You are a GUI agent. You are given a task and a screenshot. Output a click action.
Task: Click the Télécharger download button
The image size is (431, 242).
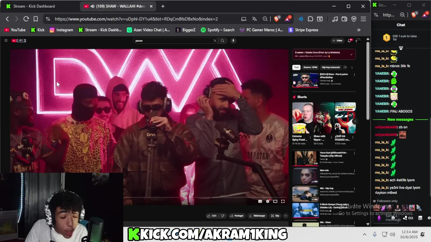(x=257, y=216)
